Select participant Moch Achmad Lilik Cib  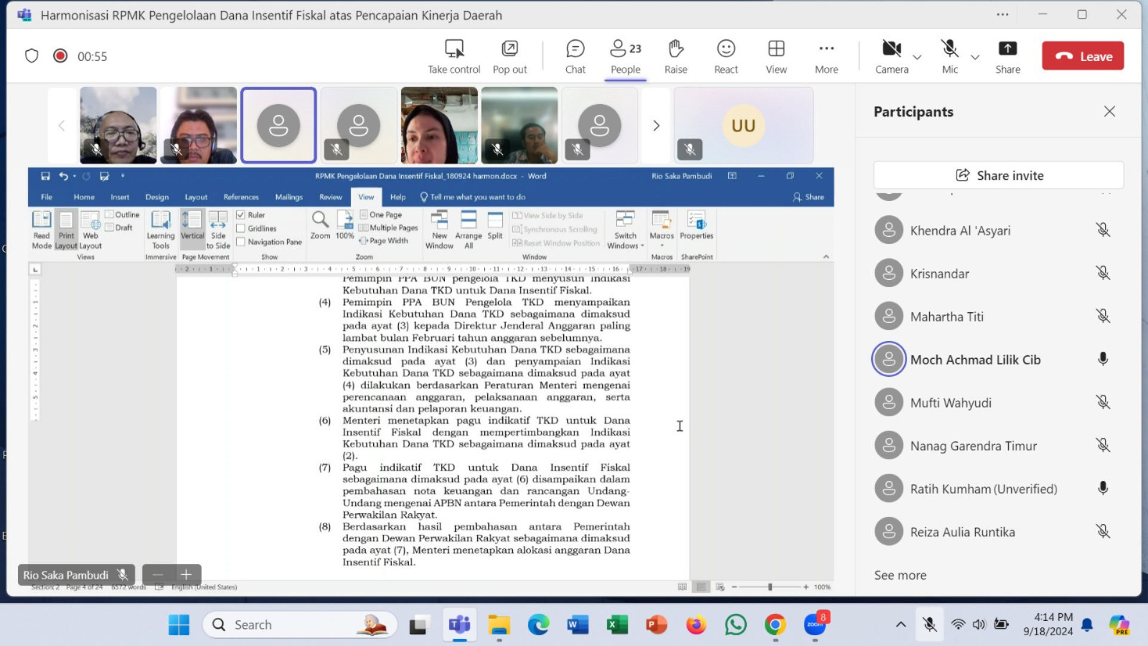point(993,359)
